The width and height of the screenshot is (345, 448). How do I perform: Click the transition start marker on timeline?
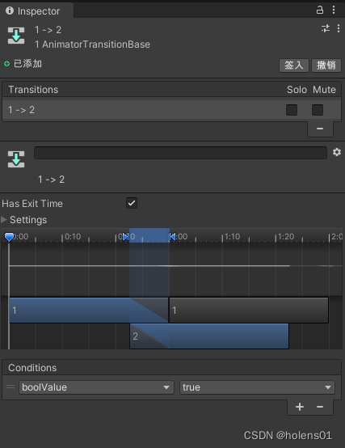click(x=125, y=237)
